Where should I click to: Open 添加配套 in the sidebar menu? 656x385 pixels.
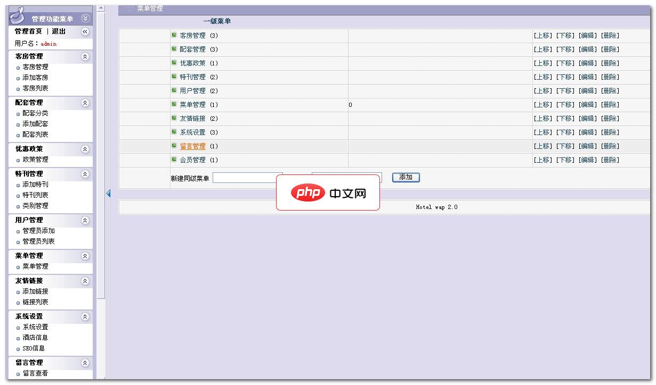pyautogui.click(x=35, y=124)
